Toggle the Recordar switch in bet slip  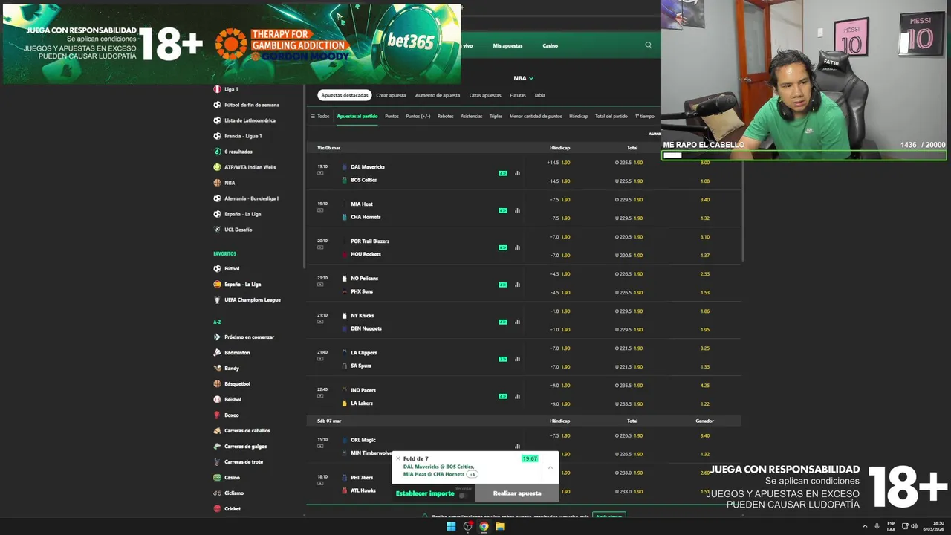[463, 495]
